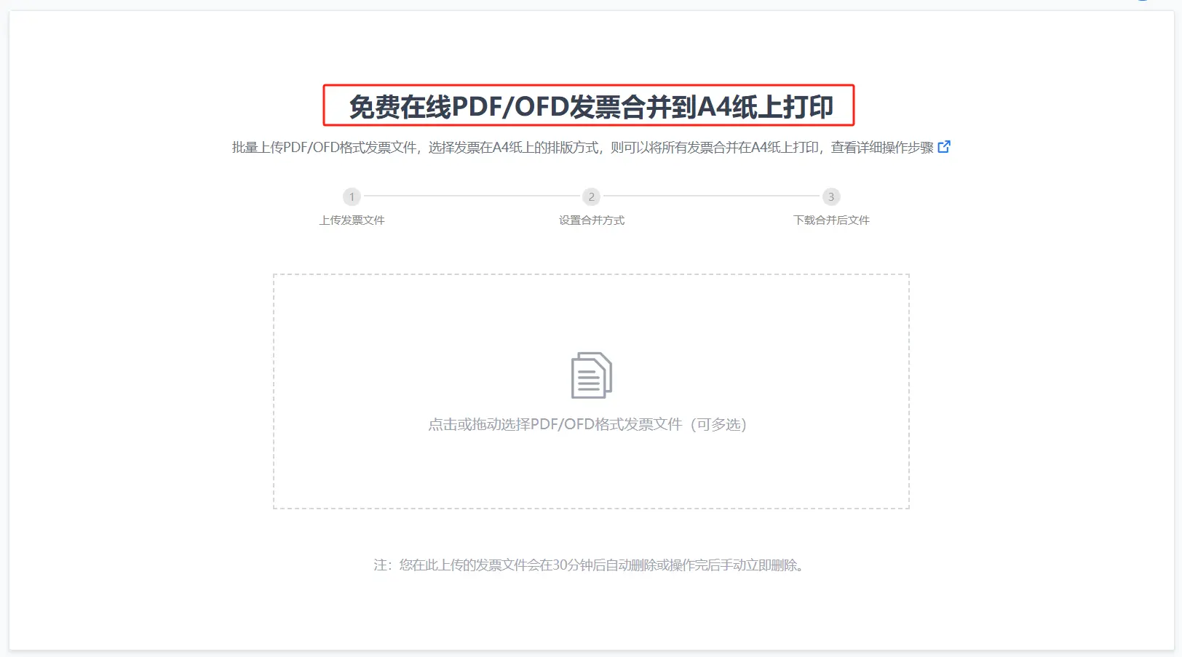1182x657 pixels.
Task: Click the progress line between steps 1 and 2
Action: [x=472, y=196]
